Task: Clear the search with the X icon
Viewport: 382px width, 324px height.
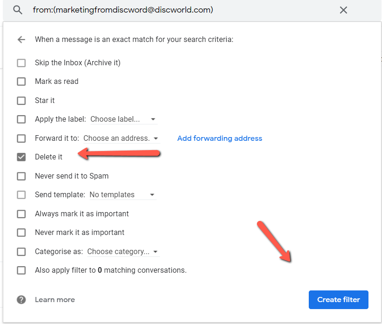Action: [x=343, y=10]
